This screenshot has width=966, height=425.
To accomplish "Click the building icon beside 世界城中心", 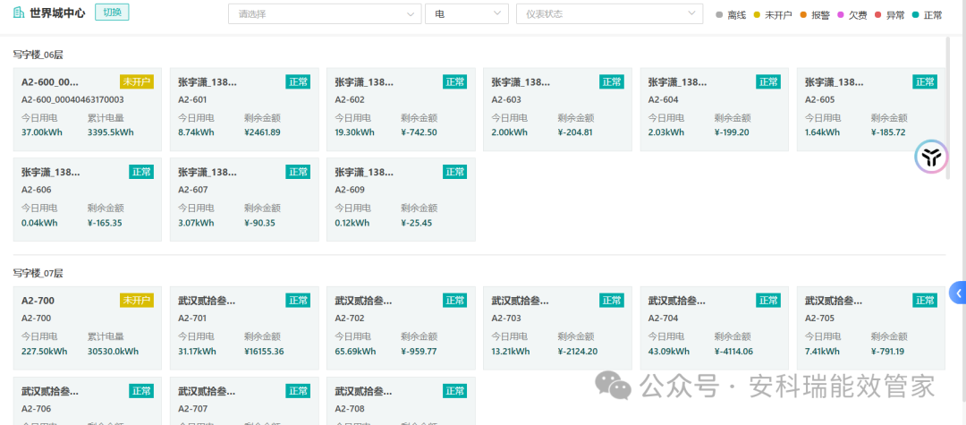I will 19,13.
